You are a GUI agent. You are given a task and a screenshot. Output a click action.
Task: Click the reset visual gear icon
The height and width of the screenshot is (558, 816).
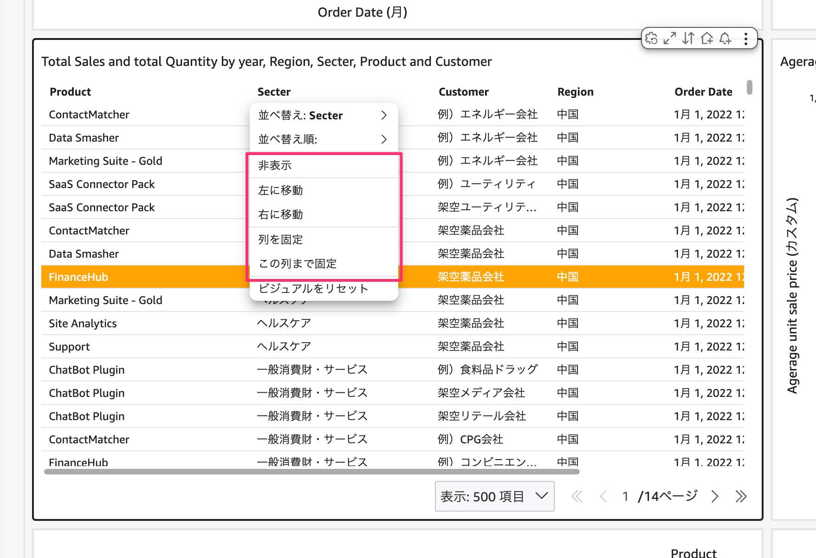point(652,38)
